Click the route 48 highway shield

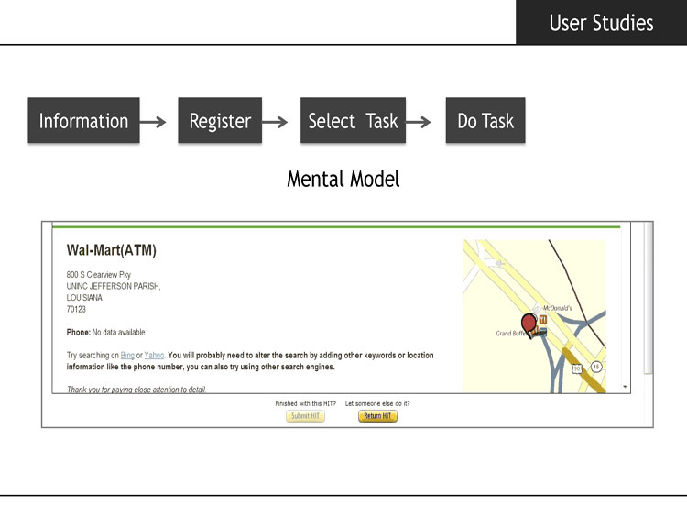595,367
